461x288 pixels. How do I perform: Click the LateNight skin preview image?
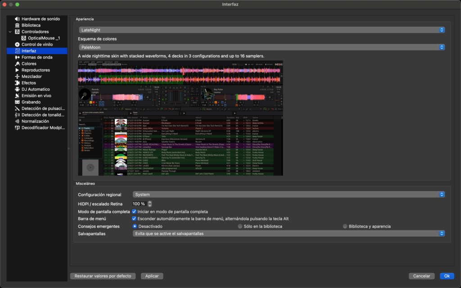click(181, 118)
